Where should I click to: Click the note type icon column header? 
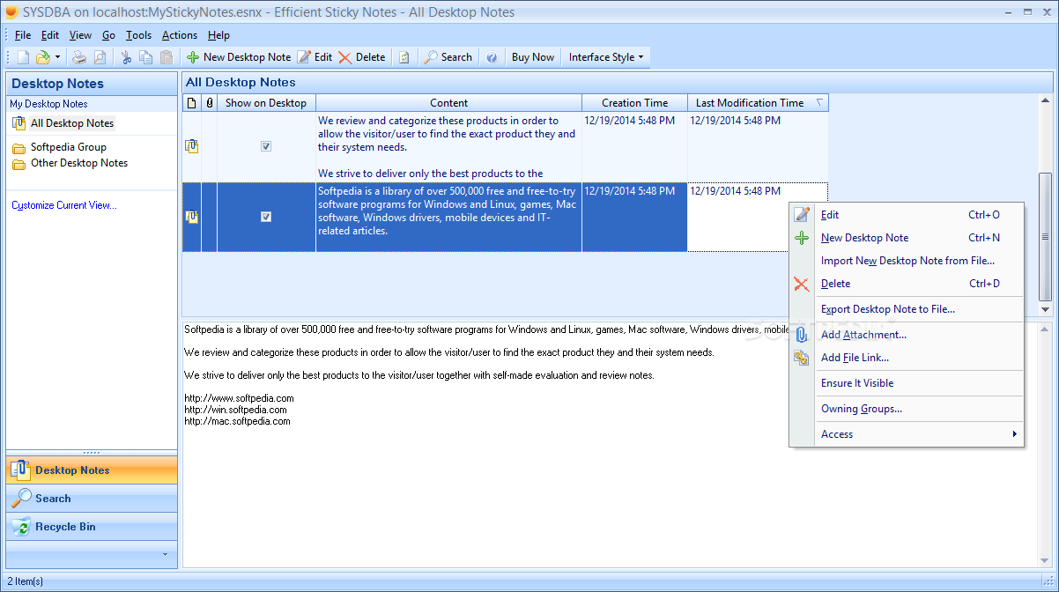click(x=192, y=103)
